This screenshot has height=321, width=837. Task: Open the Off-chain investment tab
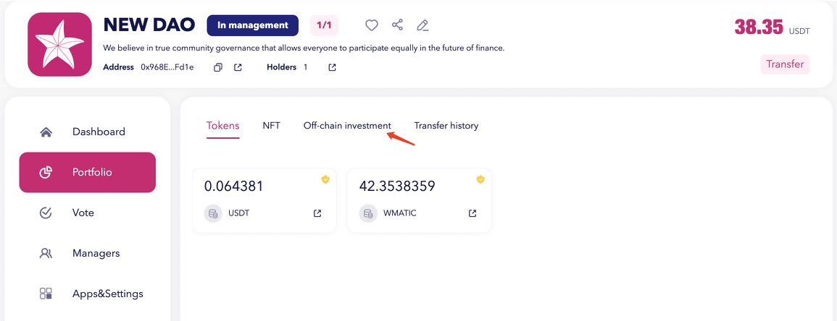tap(347, 126)
